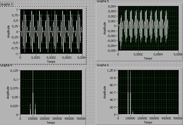Screen dimensions: 183x125
Task: Click the 6E-7 Y-scale marker in Graphe 6
Action: (113, 93)
